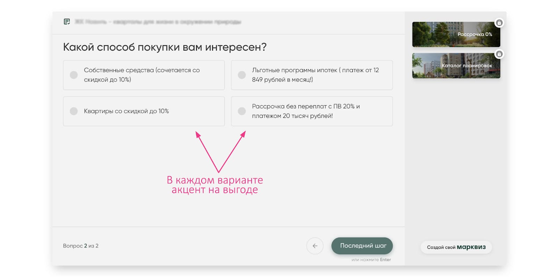Click the quiz form icon in the header
559x277 pixels.
pyautogui.click(x=67, y=22)
